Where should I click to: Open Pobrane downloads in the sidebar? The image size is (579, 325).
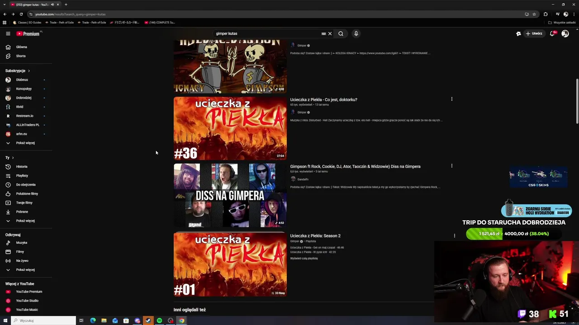tap(22, 212)
